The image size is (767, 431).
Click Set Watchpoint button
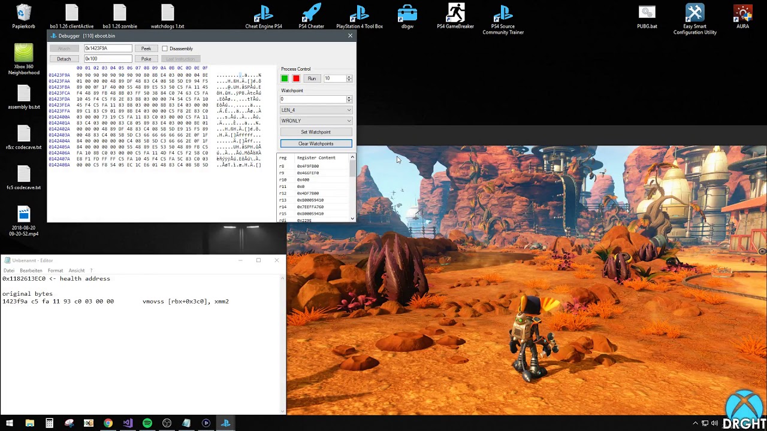point(316,132)
